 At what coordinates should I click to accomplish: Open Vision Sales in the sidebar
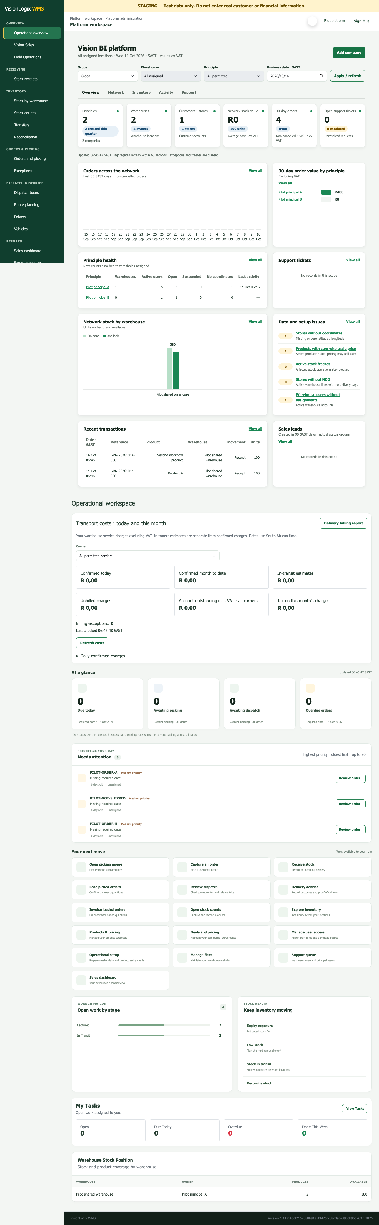pos(32,45)
